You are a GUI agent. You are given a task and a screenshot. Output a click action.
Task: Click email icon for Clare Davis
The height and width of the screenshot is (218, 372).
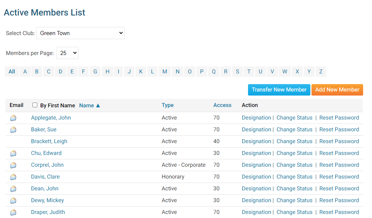point(13,177)
